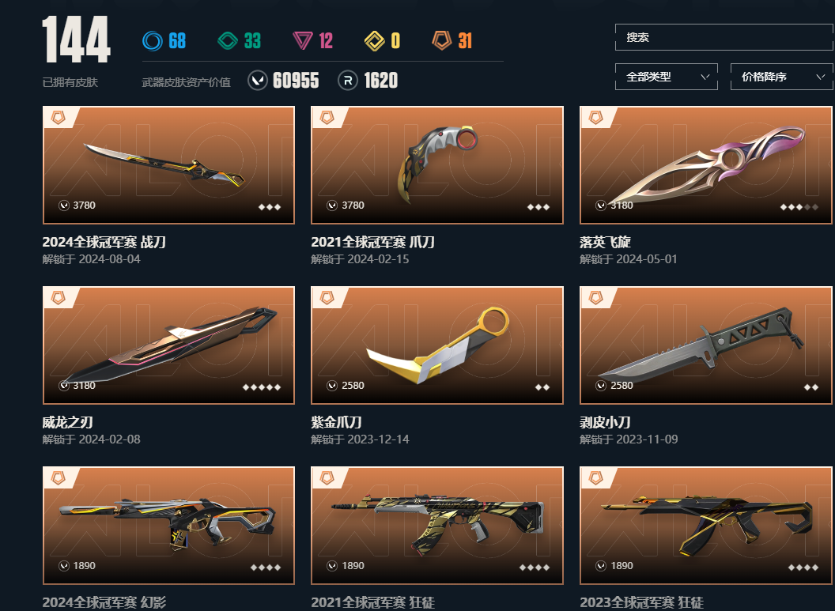This screenshot has width=835, height=611.
Task: Click the 搜索 search input field
Action: (x=724, y=37)
